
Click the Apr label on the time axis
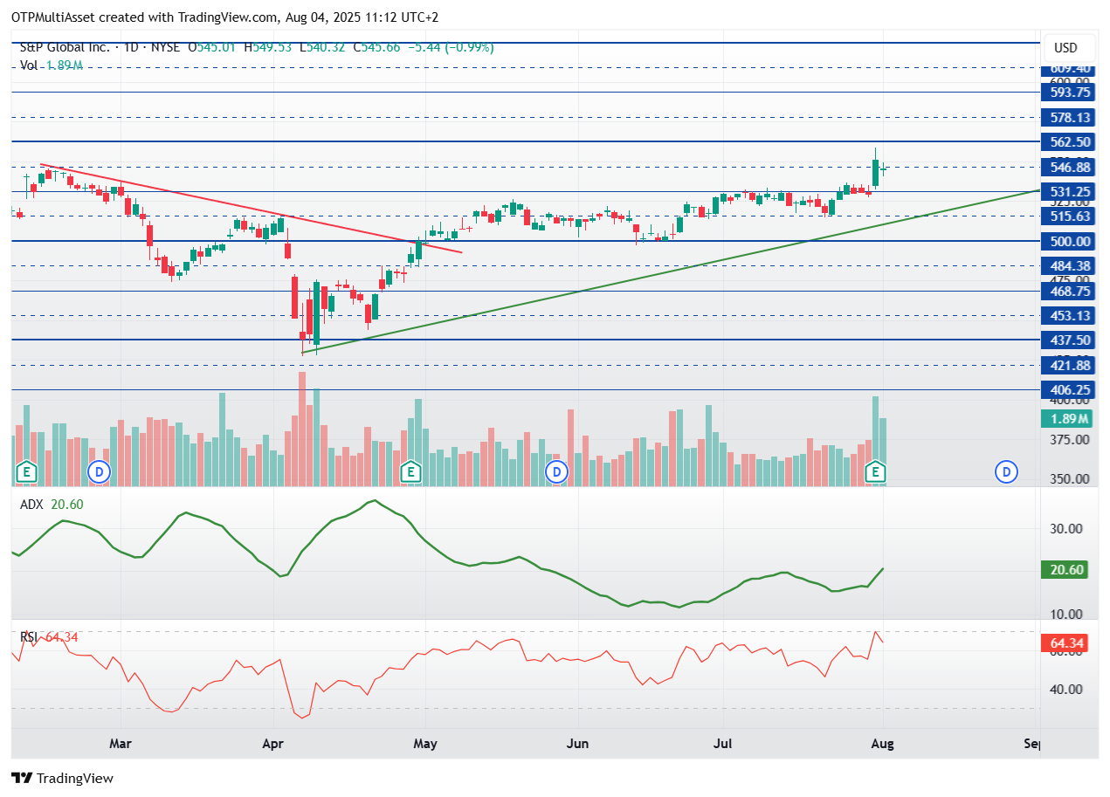click(x=274, y=744)
